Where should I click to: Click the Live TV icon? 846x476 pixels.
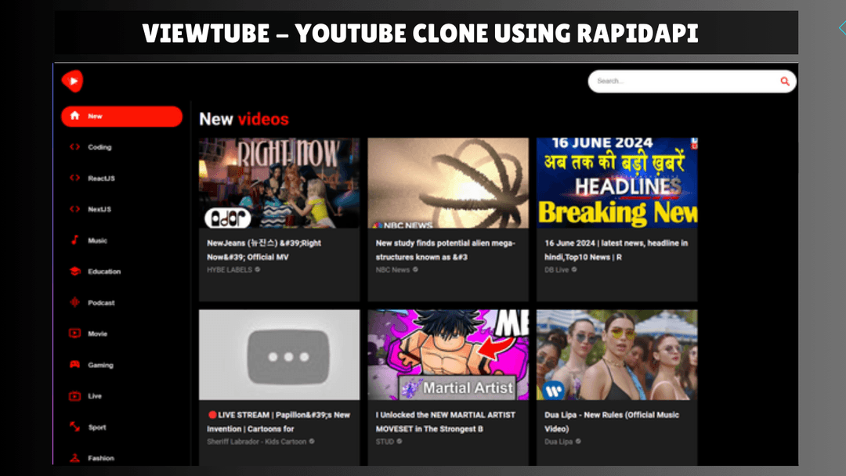coord(74,396)
